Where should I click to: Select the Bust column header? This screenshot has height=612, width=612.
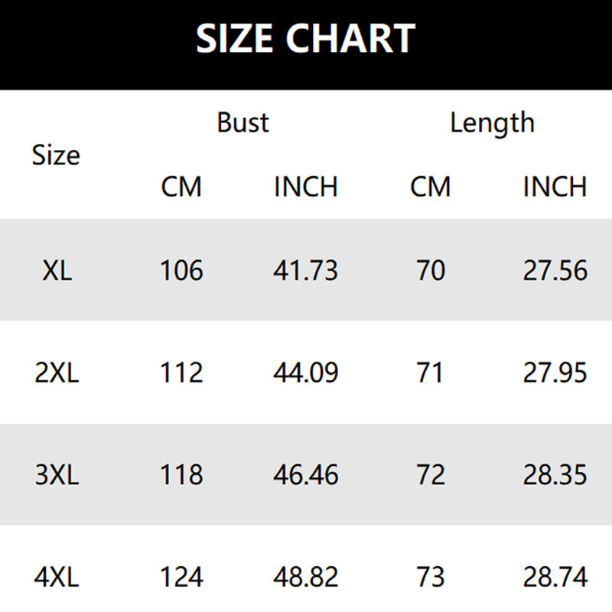click(243, 122)
